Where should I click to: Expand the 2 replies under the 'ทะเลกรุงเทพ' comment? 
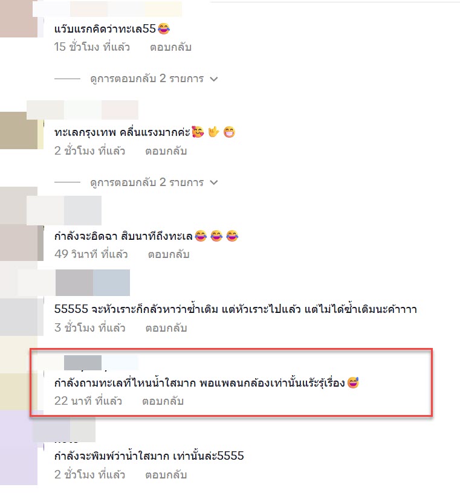[147, 182]
